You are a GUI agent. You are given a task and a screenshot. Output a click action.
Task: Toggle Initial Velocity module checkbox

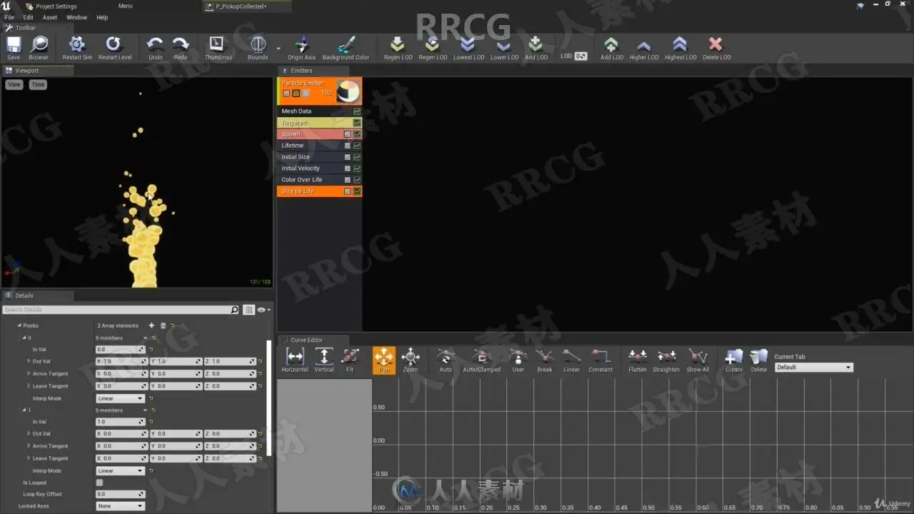[348, 168]
